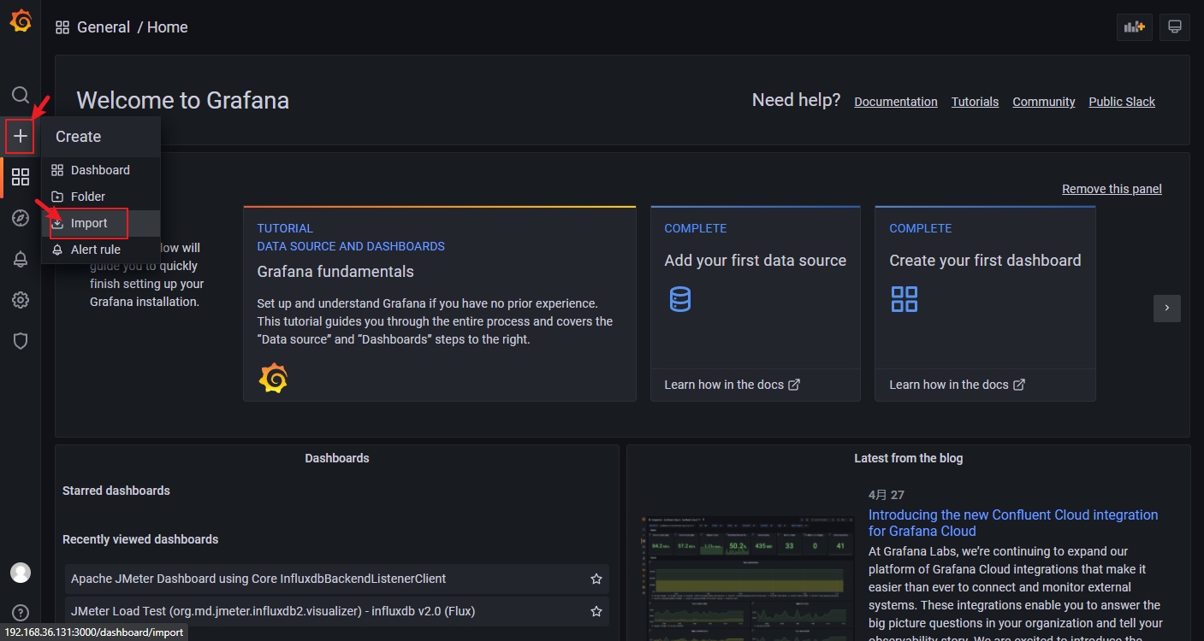
Task: Star the Apache JMeter Dashboard entry
Action: (x=596, y=579)
